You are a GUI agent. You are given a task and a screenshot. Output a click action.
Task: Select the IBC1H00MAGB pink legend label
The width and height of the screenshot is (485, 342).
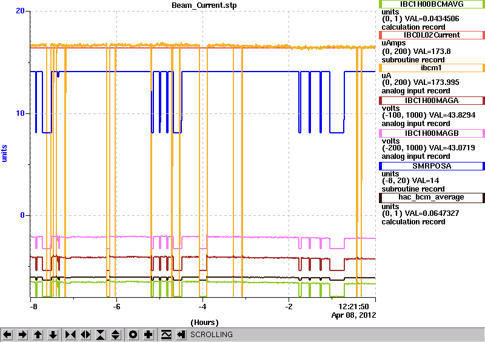click(432, 133)
